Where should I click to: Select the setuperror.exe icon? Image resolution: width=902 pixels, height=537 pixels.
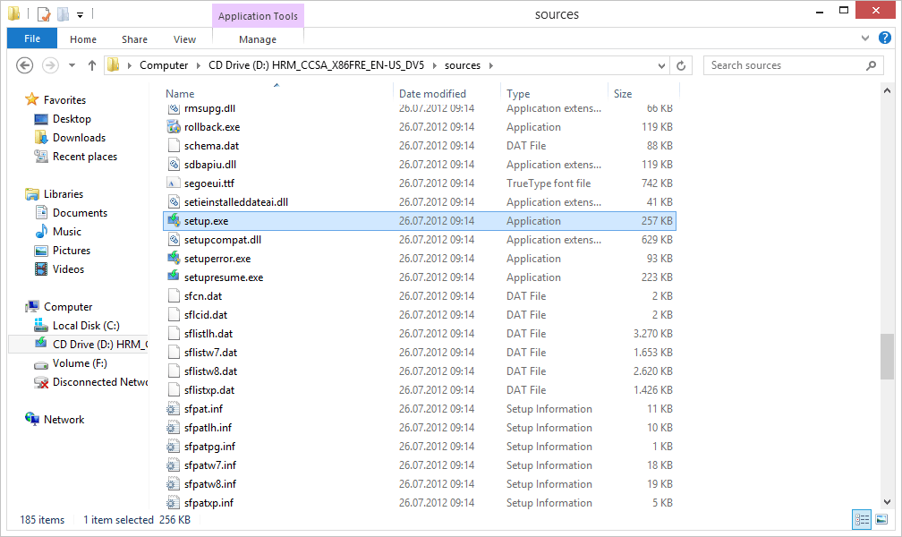coord(174,259)
